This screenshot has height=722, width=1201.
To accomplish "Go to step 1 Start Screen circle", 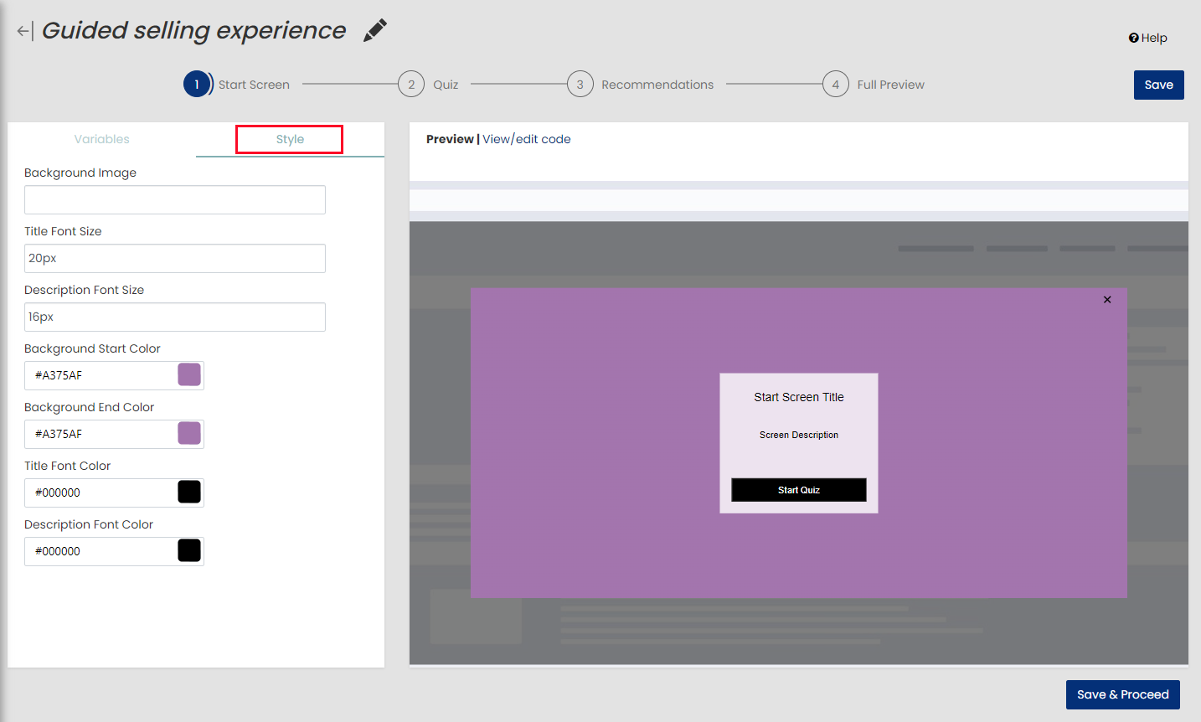I will 197,85.
